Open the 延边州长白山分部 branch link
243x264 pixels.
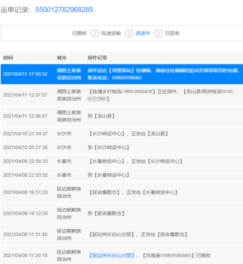[x=112, y=255]
